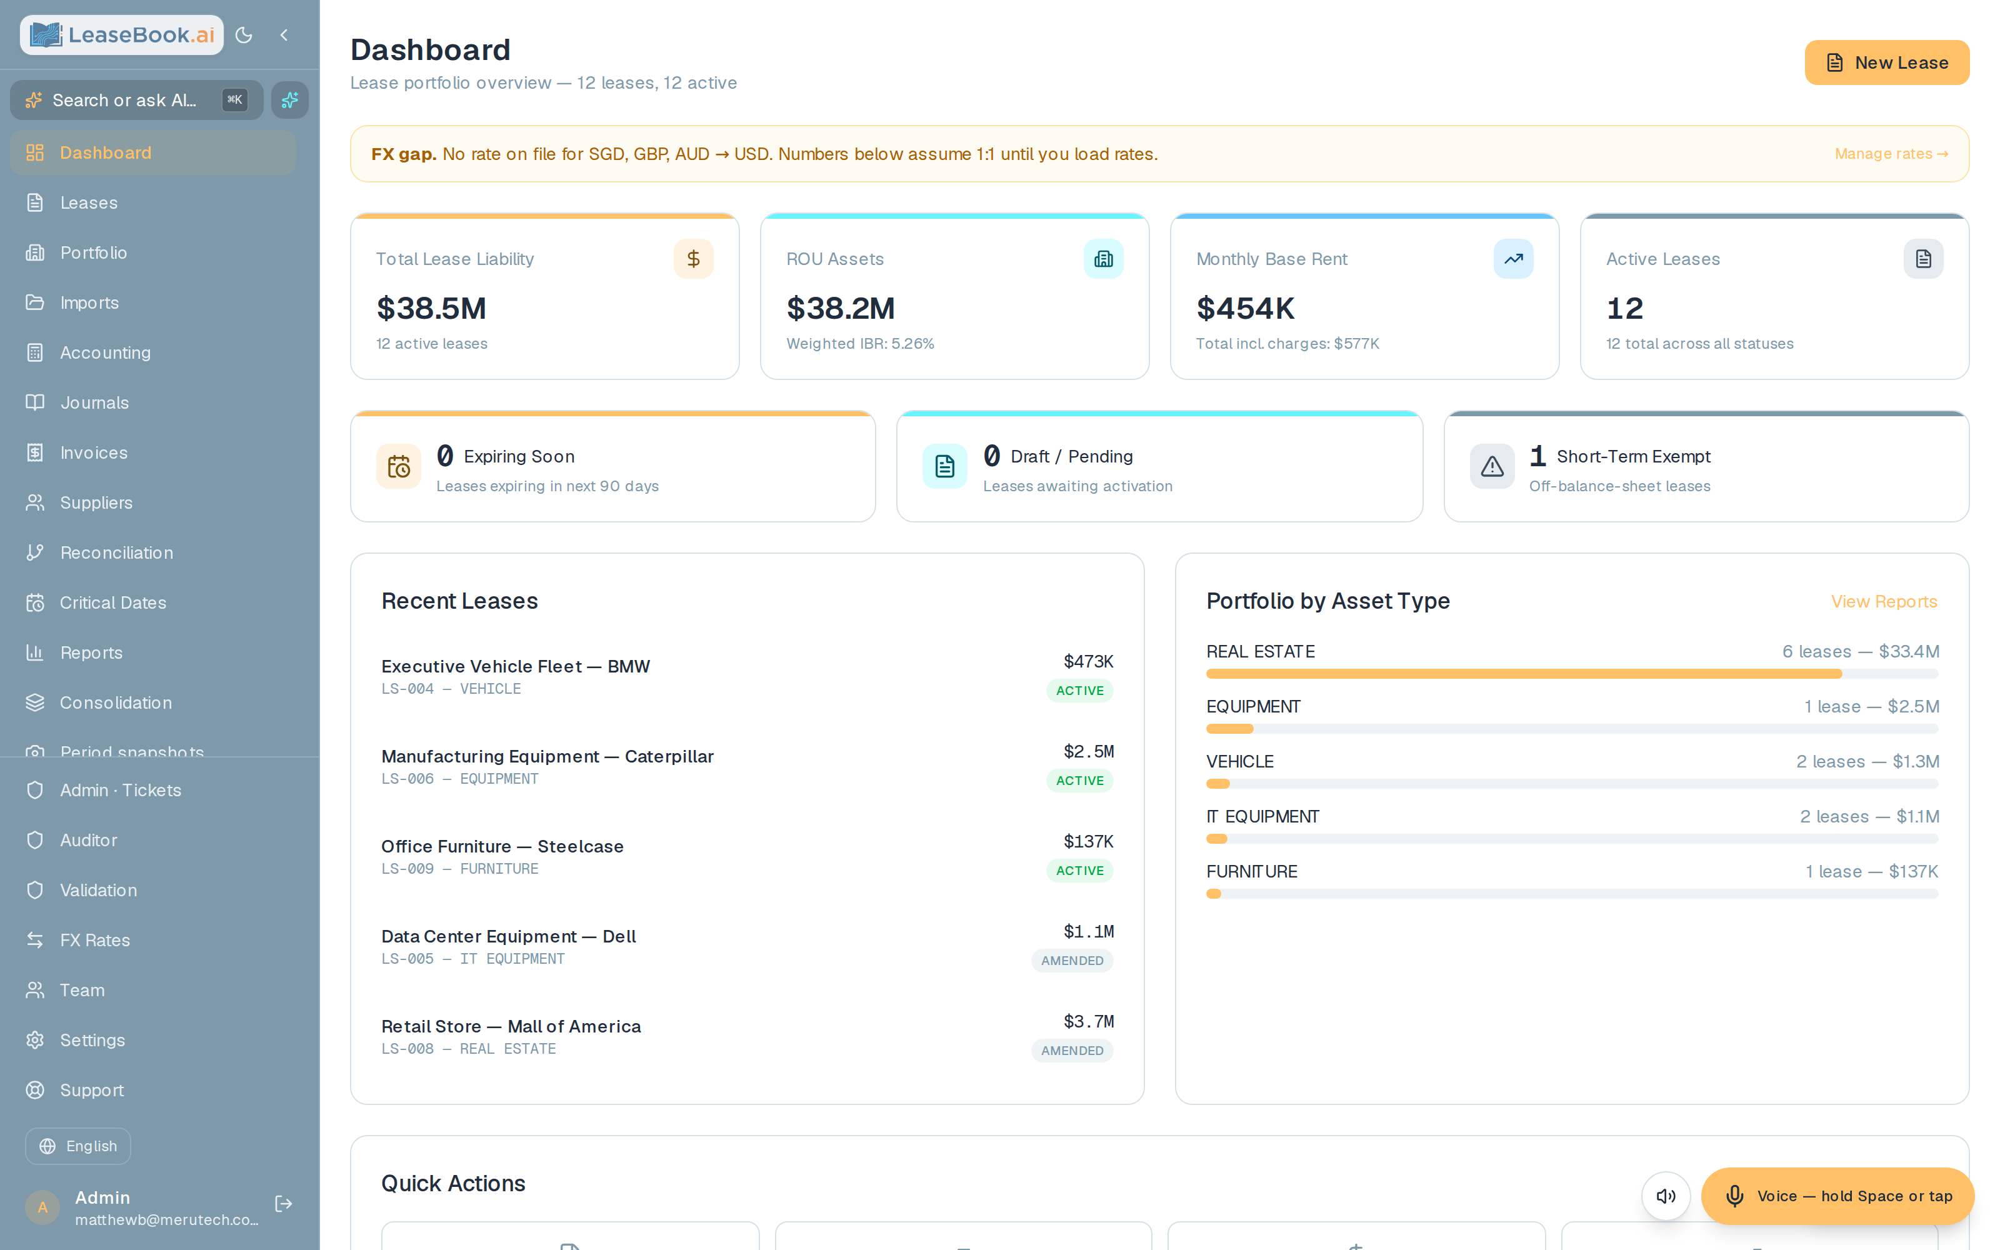Screen dimensions: 2000x1250
Task: Click the Suppliers sidebar icon
Action: 35,502
